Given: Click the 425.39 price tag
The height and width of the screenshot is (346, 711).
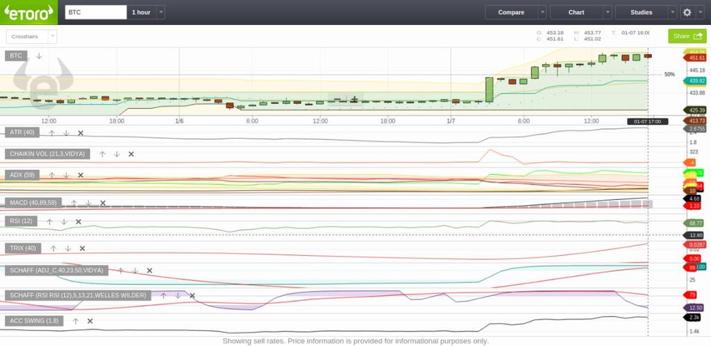Looking at the screenshot, I should [x=694, y=110].
